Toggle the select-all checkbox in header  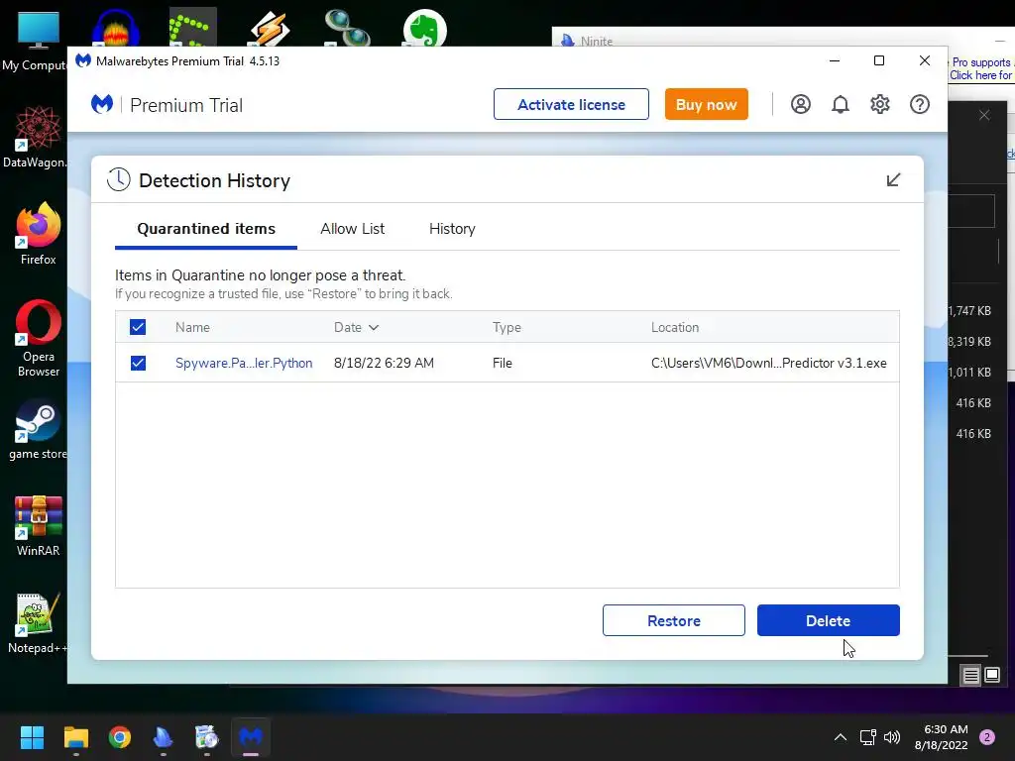(x=138, y=327)
